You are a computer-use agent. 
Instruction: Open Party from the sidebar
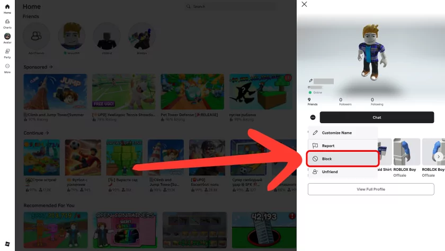[x=7, y=54]
